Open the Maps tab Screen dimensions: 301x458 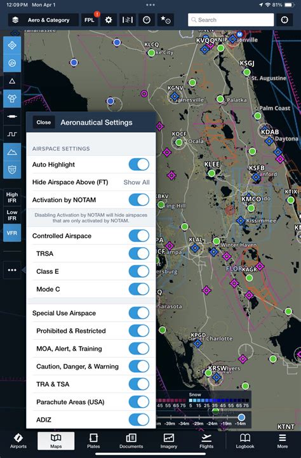point(56,441)
